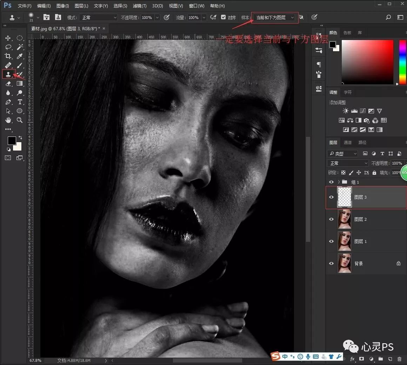Select the Eyedropper tool
The height and width of the screenshot is (365, 407).
tap(20, 56)
